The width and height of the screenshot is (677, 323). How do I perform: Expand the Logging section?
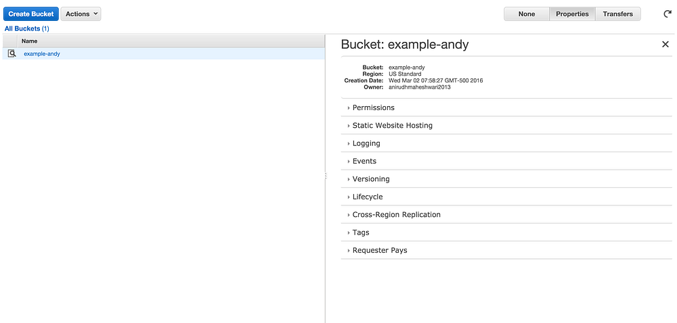coord(506,143)
